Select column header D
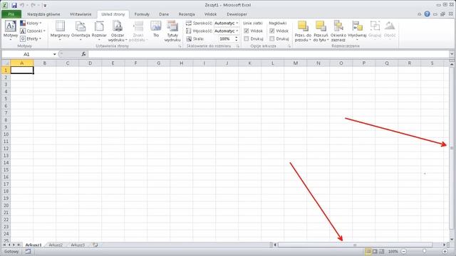The height and width of the screenshot is (256, 456). [x=90, y=63]
